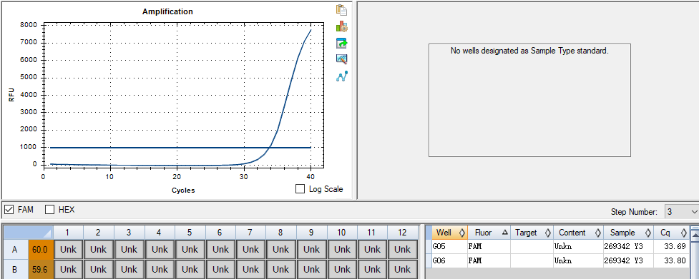Select well A2 Unk
The width and height of the screenshot is (699, 279).
[99, 250]
